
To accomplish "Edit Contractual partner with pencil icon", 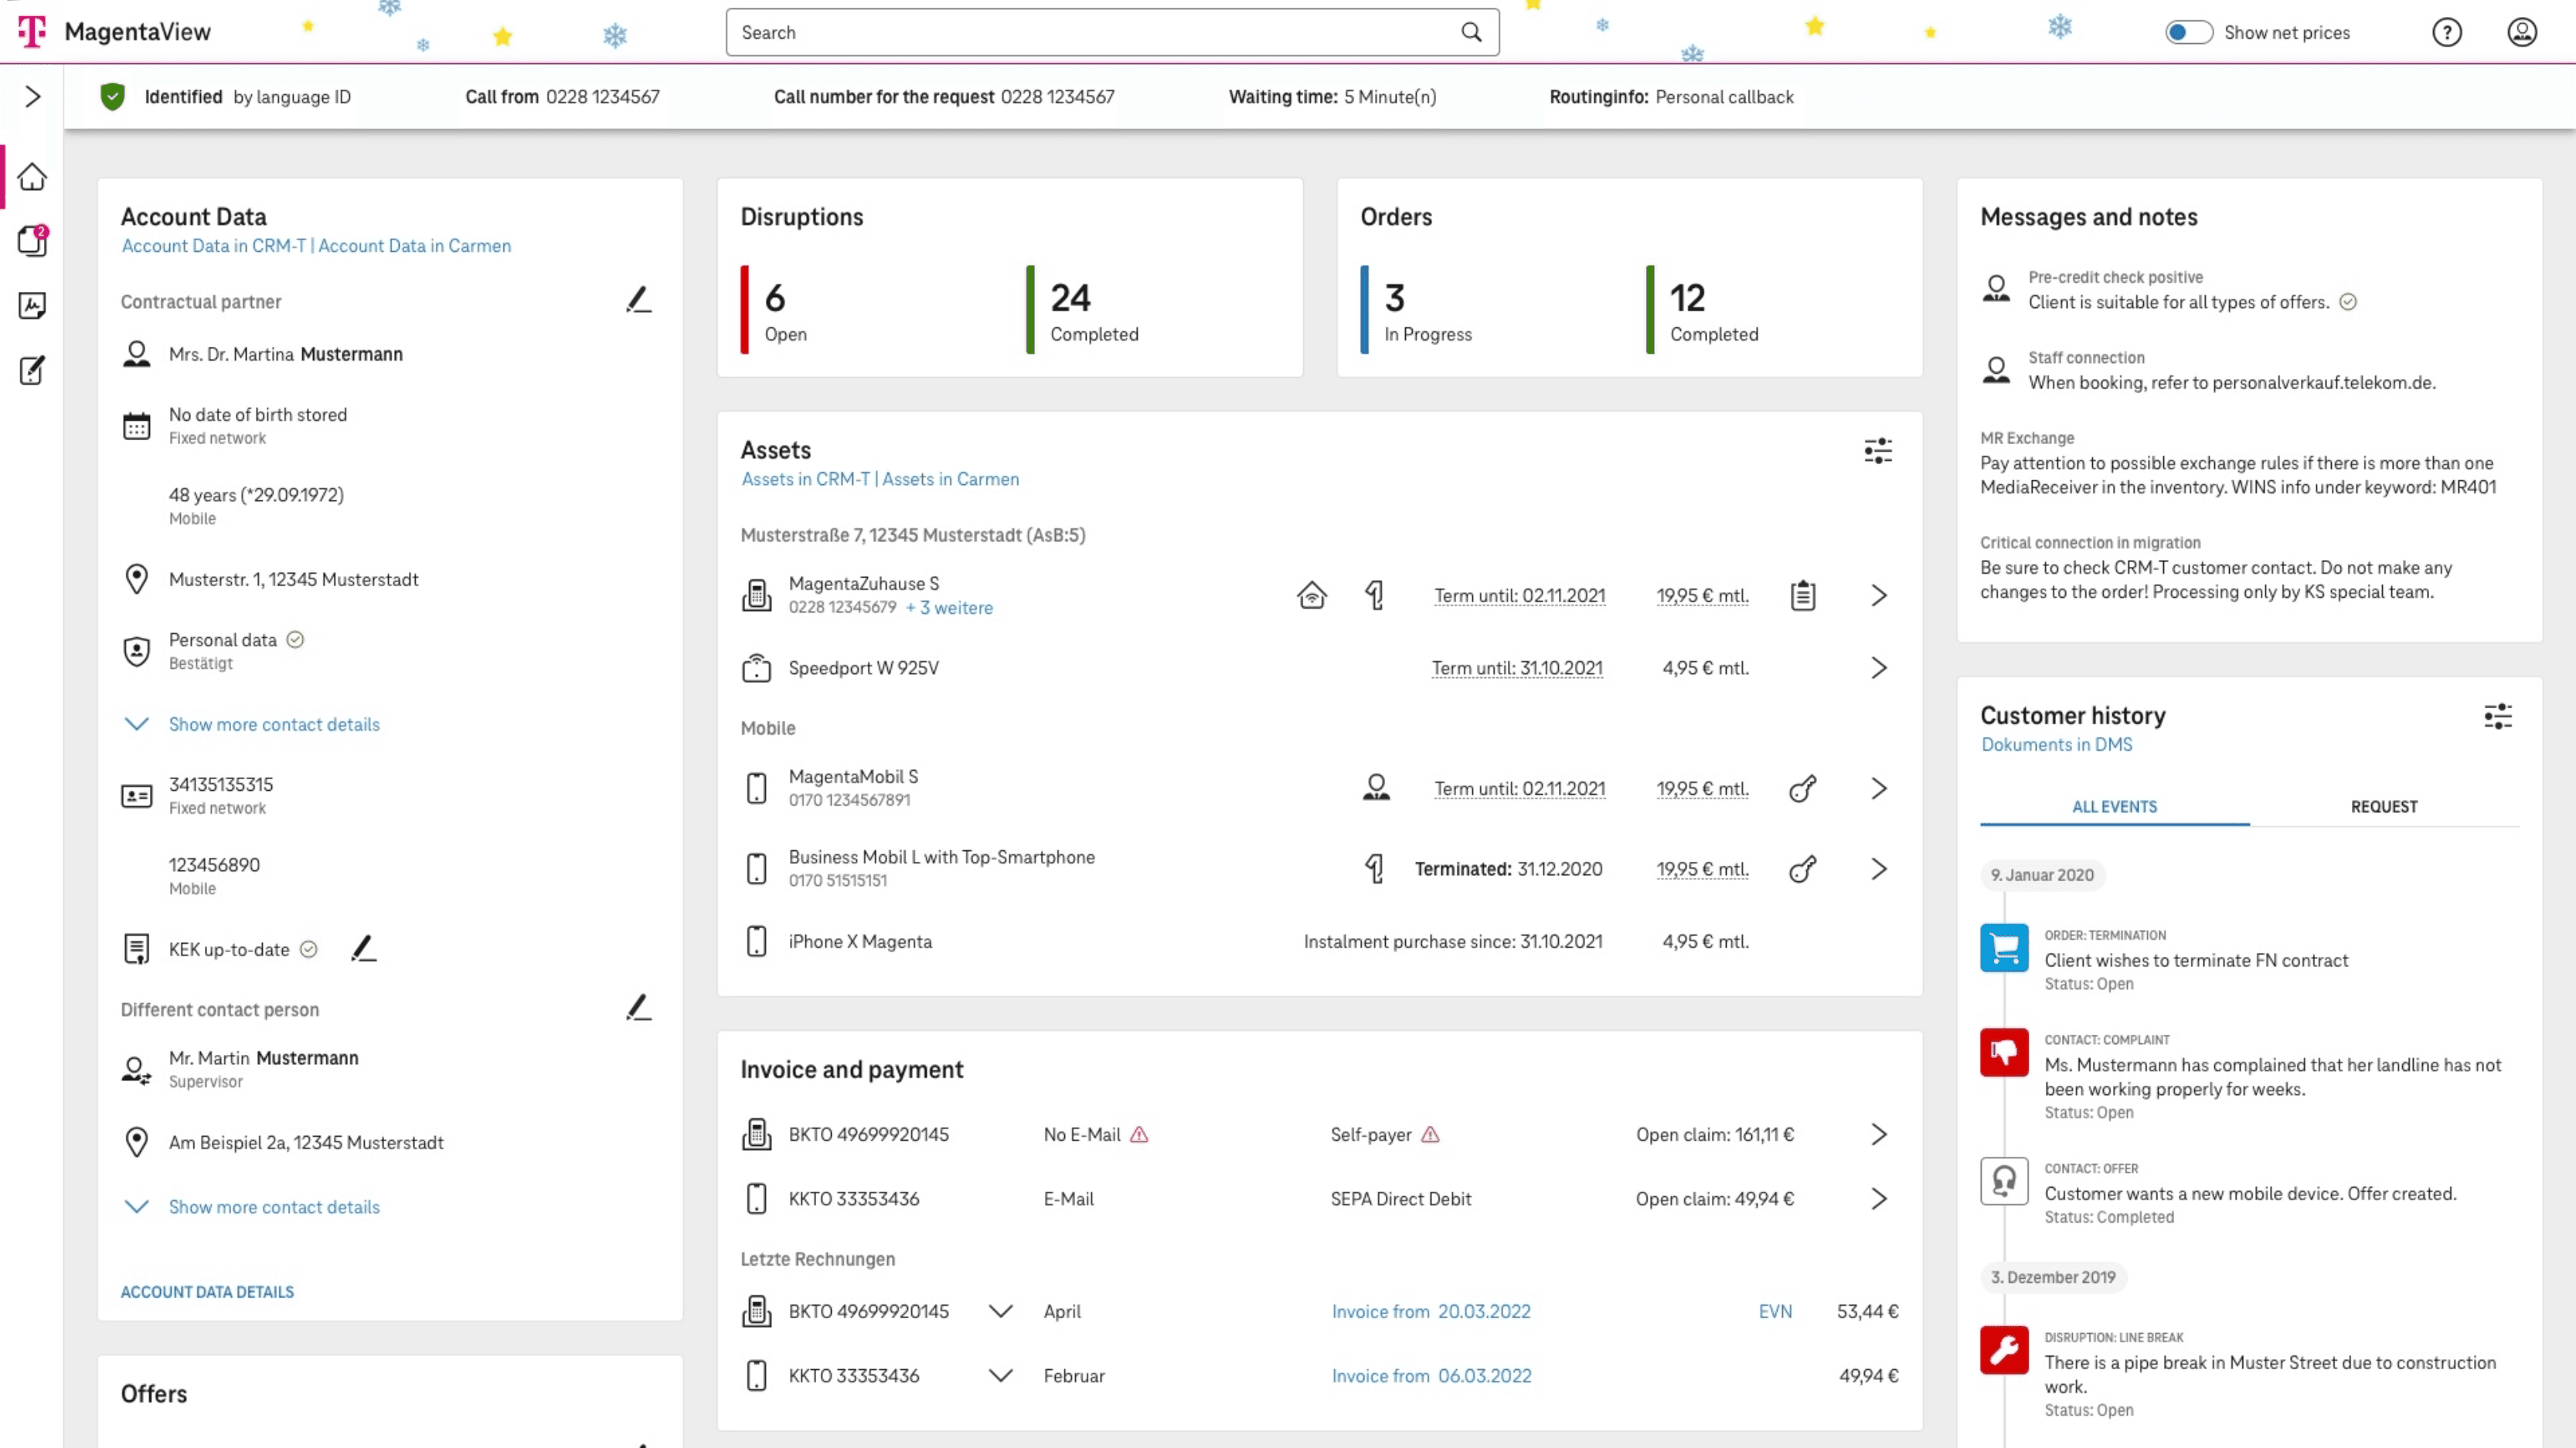I will click(639, 300).
